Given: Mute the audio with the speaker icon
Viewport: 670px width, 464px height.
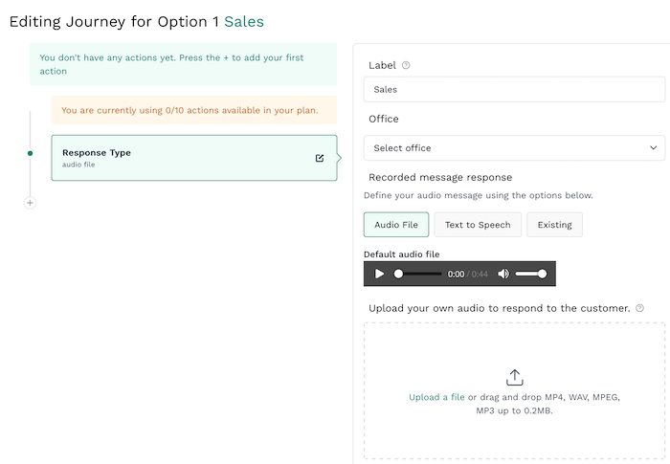Looking at the screenshot, I should pos(503,274).
